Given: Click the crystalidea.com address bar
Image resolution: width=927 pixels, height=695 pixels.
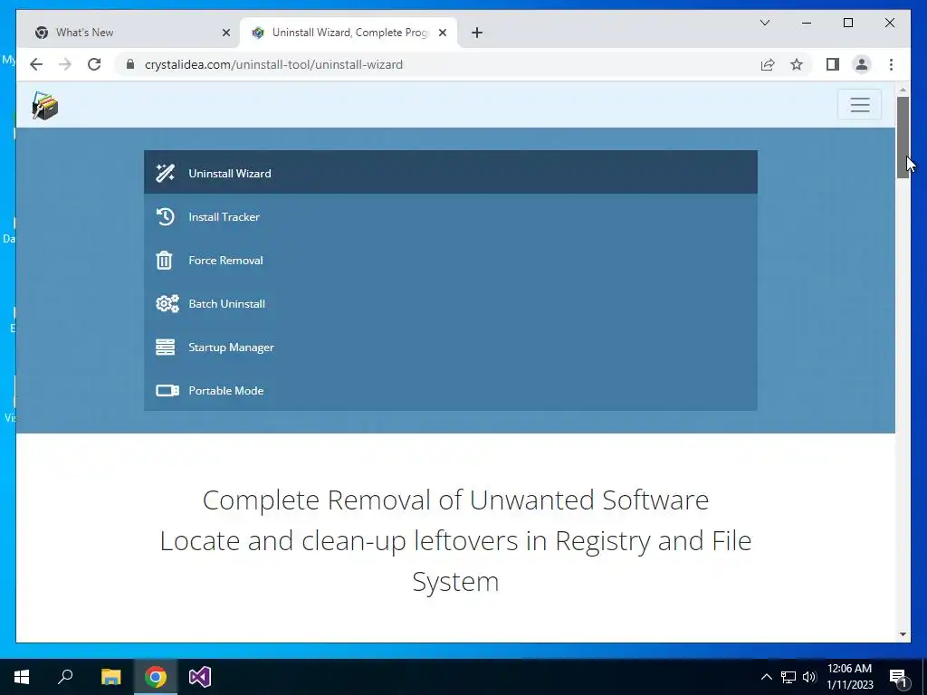Looking at the screenshot, I should [x=437, y=64].
